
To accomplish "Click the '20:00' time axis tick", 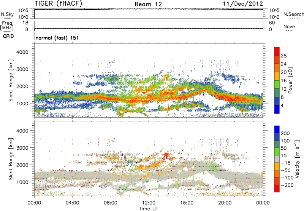I will 225,203.
